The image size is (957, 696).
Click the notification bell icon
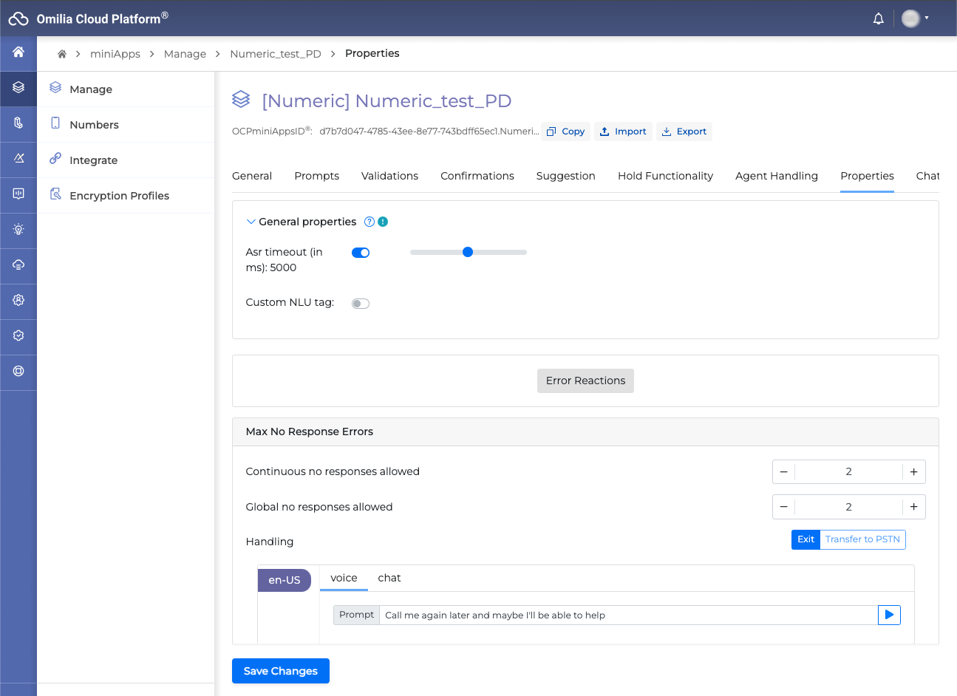[x=878, y=18]
